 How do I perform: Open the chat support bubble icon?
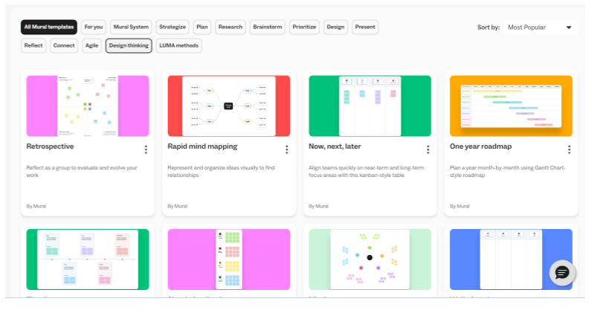click(562, 273)
